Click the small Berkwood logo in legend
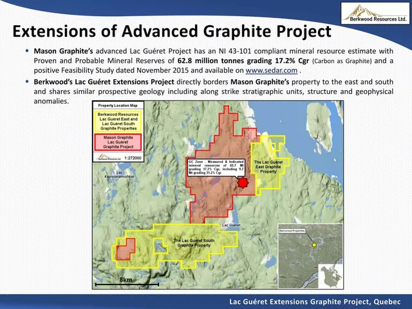 pyautogui.click(x=109, y=157)
